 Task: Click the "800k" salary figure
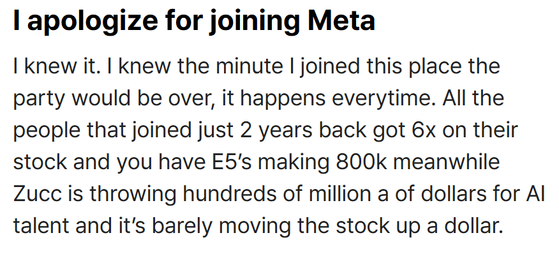tap(361, 162)
